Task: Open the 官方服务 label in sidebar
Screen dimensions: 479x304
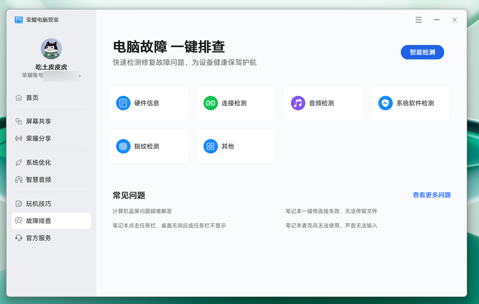Action: coord(38,238)
